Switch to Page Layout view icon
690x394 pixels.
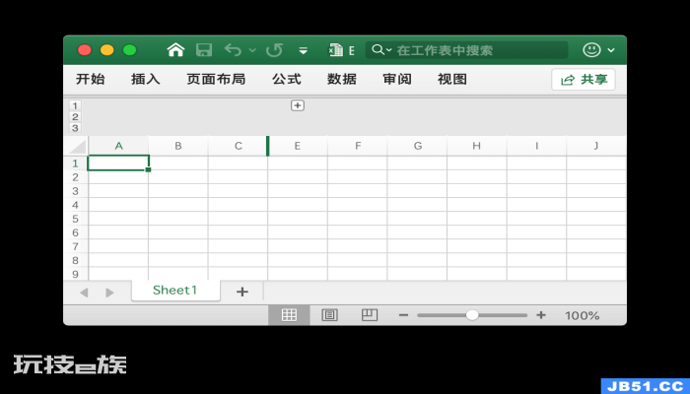click(329, 315)
